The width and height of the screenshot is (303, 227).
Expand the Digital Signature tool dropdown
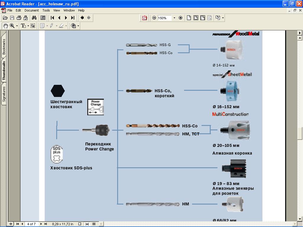coord(78,26)
